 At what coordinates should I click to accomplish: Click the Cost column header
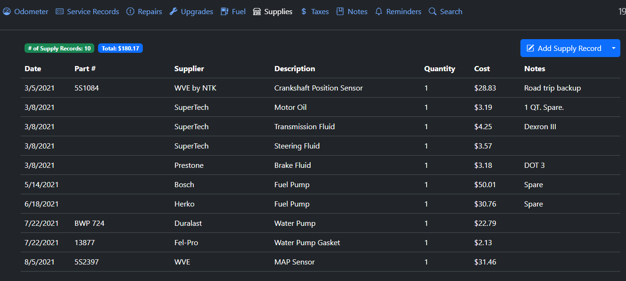tap(482, 69)
